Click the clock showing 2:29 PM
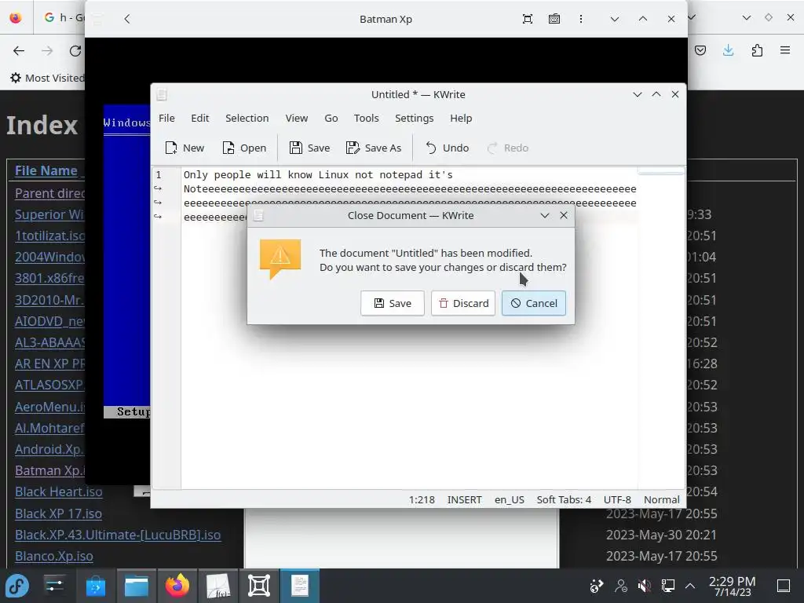Screen dimensions: 804x603 (x=733, y=586)
